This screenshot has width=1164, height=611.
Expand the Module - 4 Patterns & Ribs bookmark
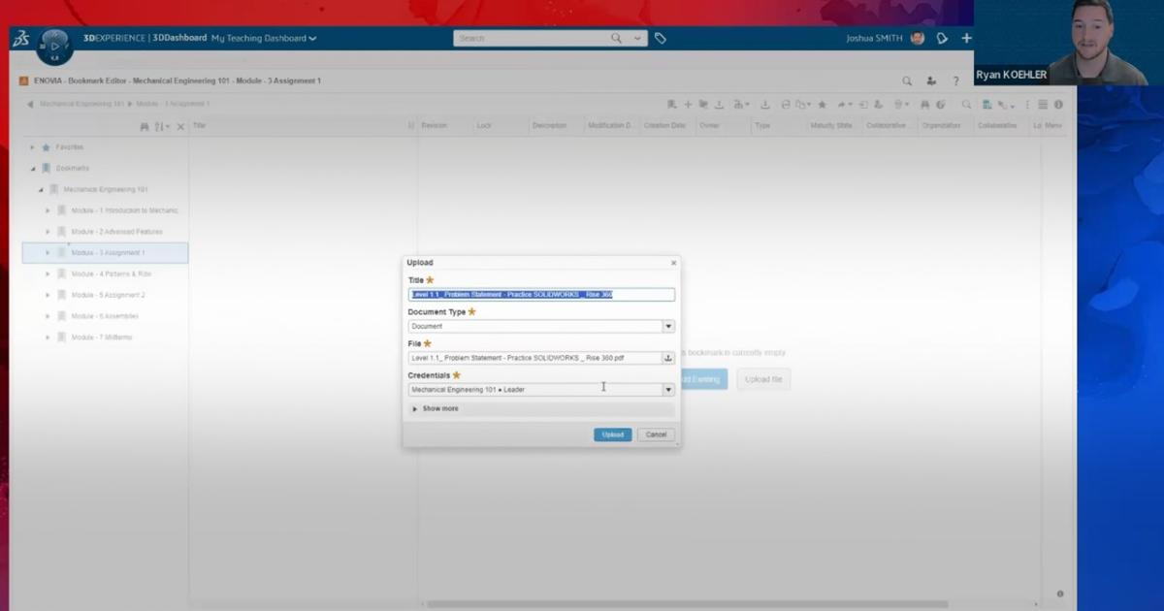(x=47, y=273)
